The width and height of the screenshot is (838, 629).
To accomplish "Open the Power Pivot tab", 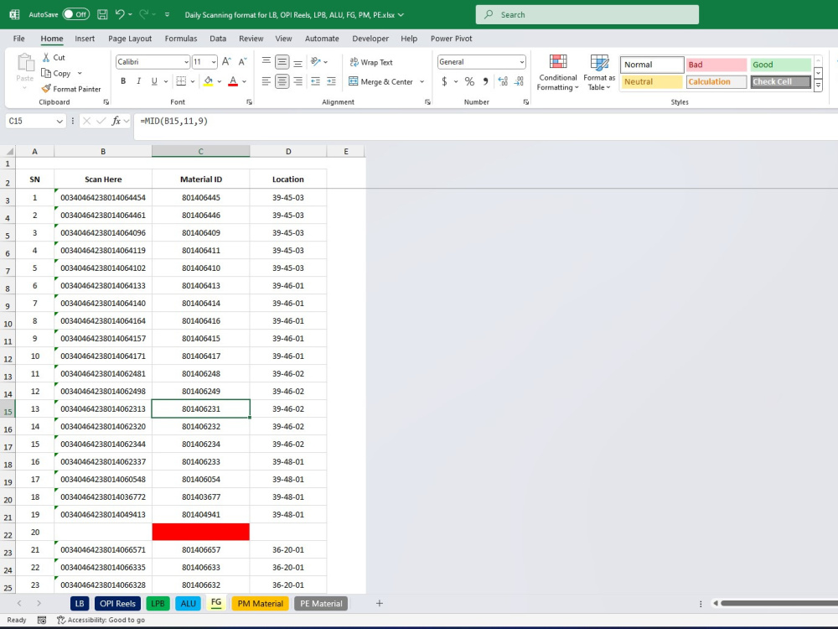I will click(451, 39).
